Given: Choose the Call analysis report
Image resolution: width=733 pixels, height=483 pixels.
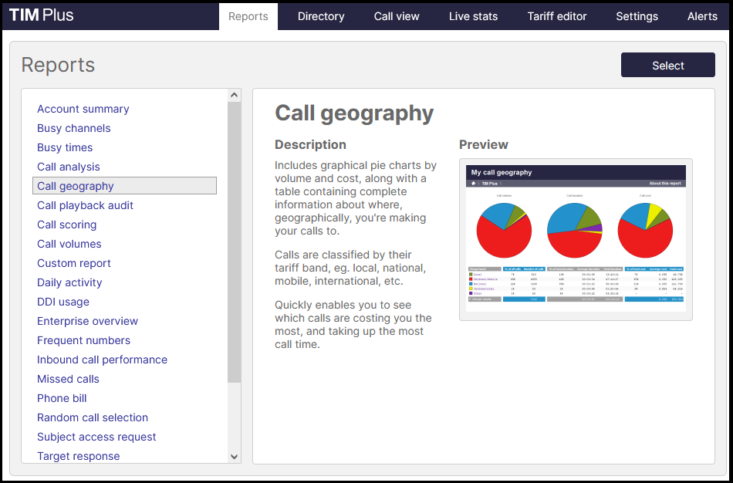Looking at the screenshot, I should coord(68,167).
